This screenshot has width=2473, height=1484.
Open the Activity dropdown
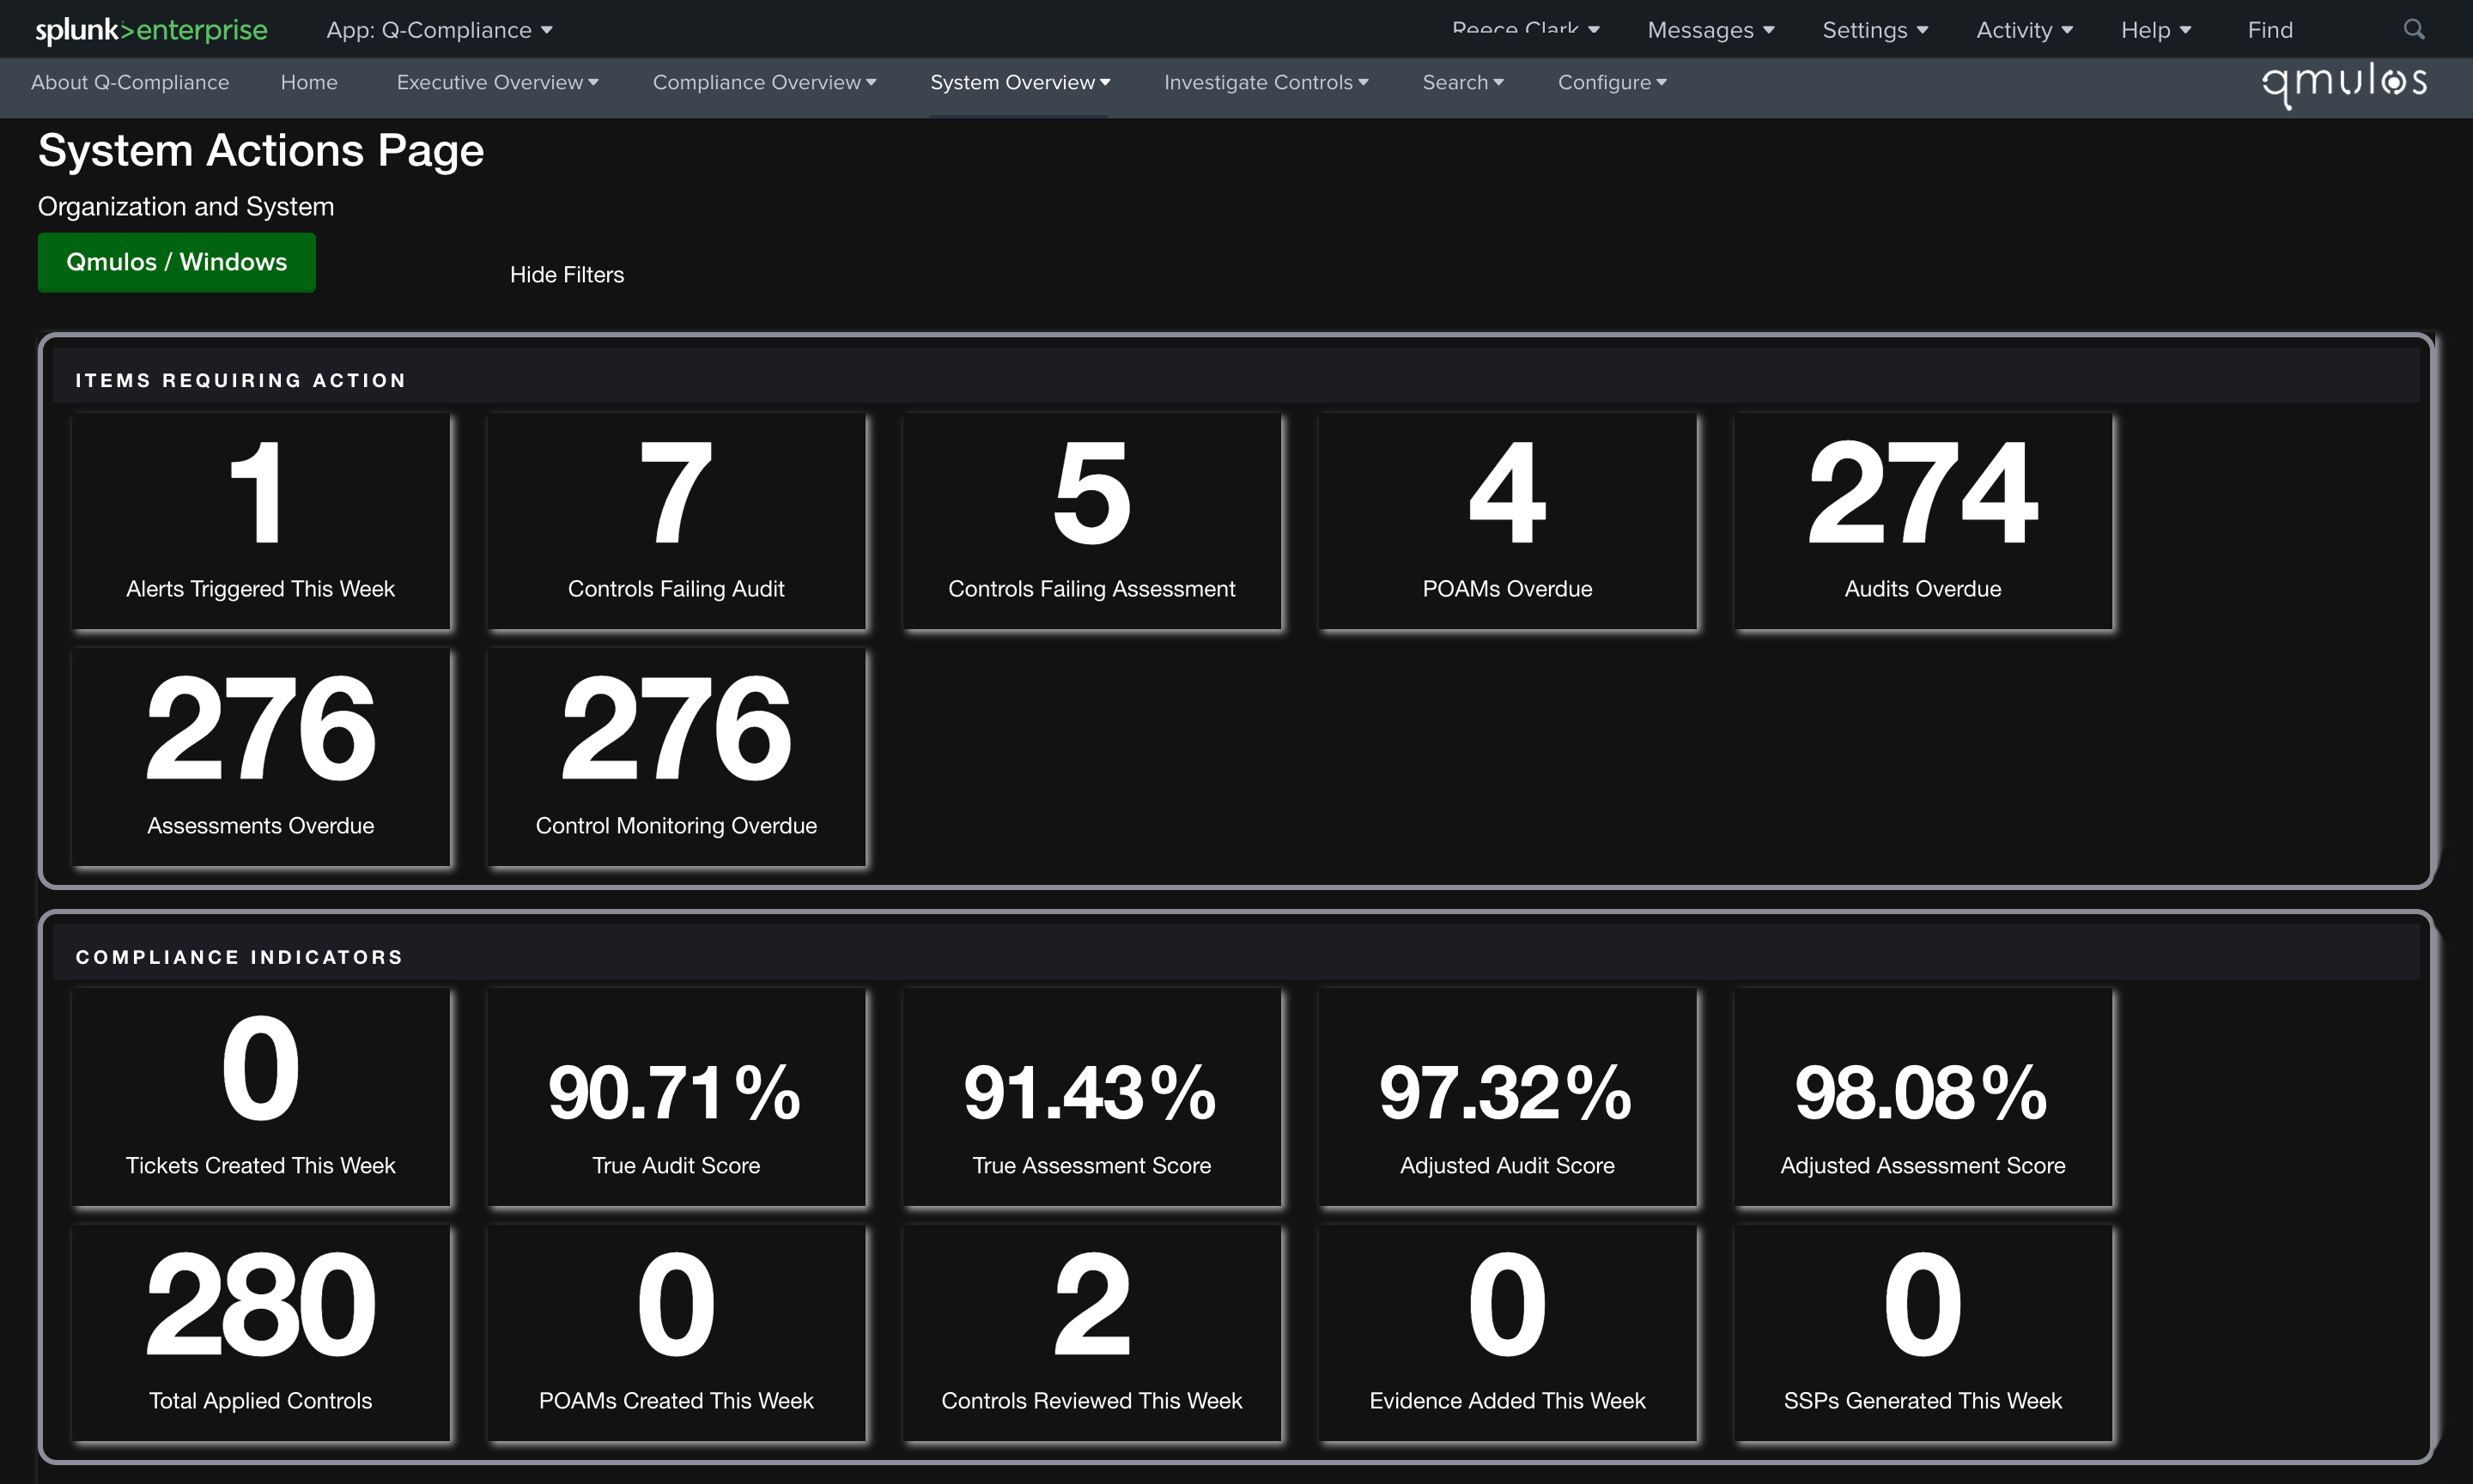point(2024,30)
